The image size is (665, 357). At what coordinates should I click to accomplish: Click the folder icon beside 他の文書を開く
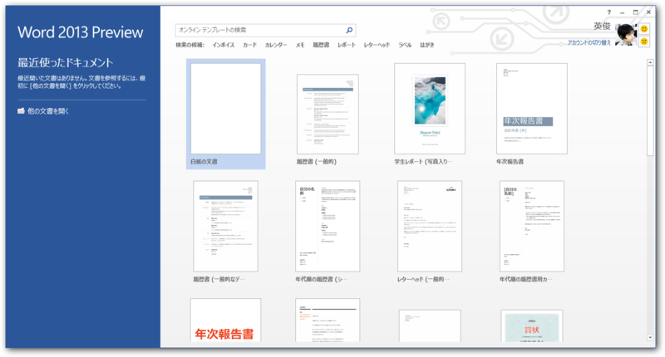point(21,111)
